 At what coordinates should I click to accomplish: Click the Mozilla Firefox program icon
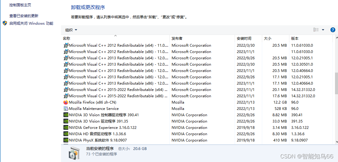point(66,102)
